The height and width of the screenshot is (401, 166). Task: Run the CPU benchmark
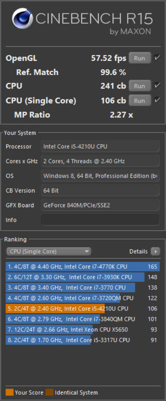[x=140, y=86]
